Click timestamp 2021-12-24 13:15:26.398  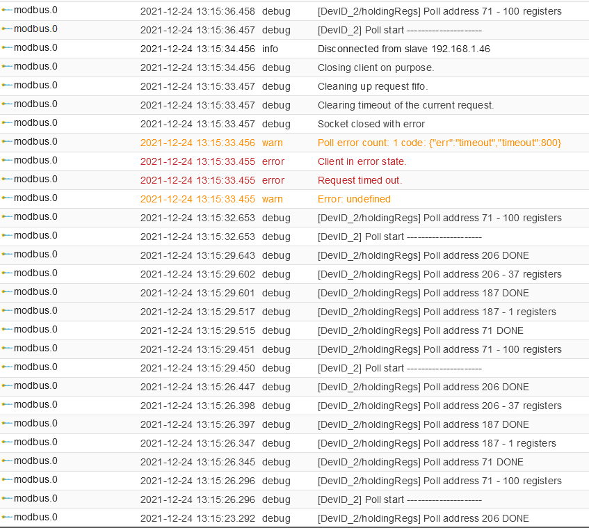pyautogui.click(x=197, y=406)
